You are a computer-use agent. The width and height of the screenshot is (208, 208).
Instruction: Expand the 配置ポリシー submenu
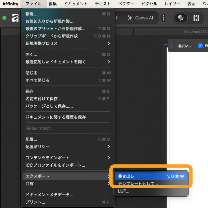coord(68,147)
